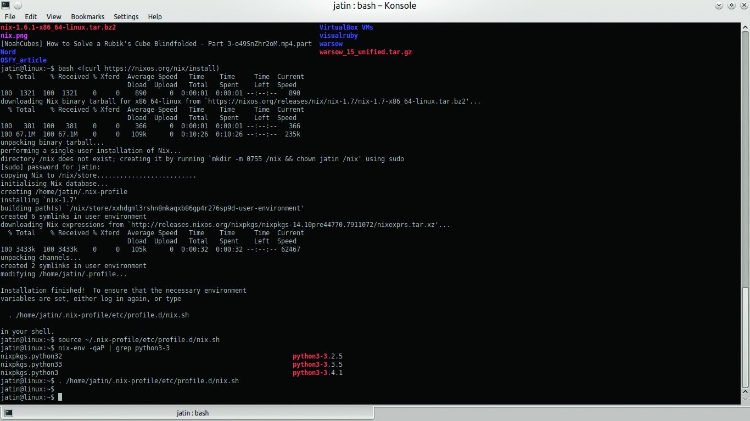
Task: Toggle the on-all-desktops pin button in title bar
Action: point(16,5)
